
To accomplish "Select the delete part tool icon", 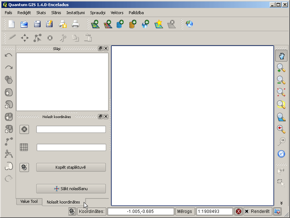I will pos(8,129).
